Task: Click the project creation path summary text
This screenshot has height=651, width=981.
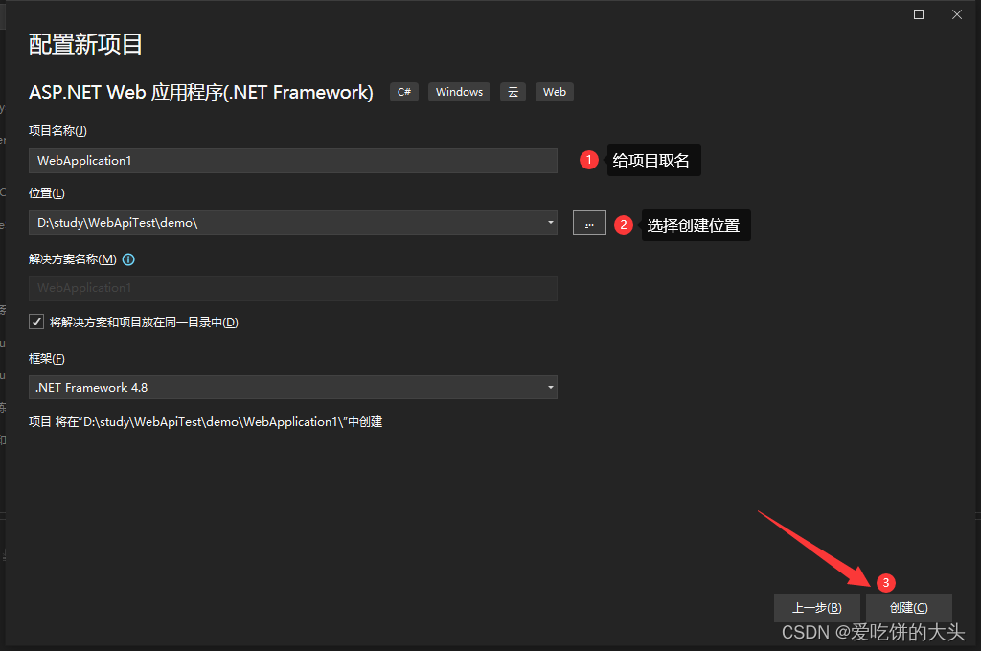Action: tap(205, 422)
